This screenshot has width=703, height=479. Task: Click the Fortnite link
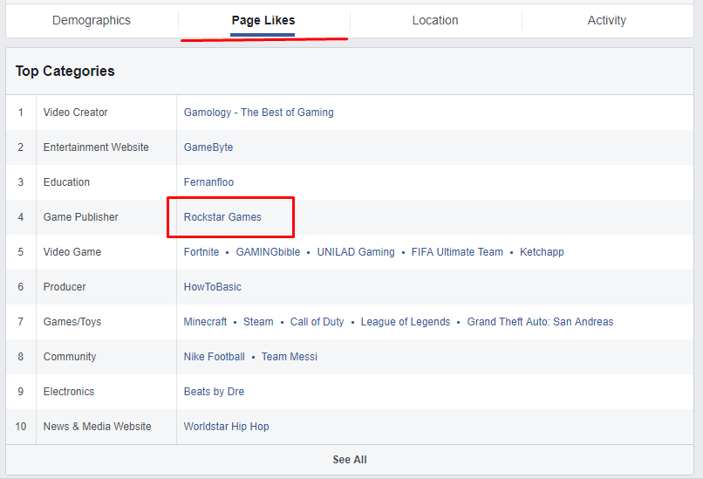[x=201, y=252]
